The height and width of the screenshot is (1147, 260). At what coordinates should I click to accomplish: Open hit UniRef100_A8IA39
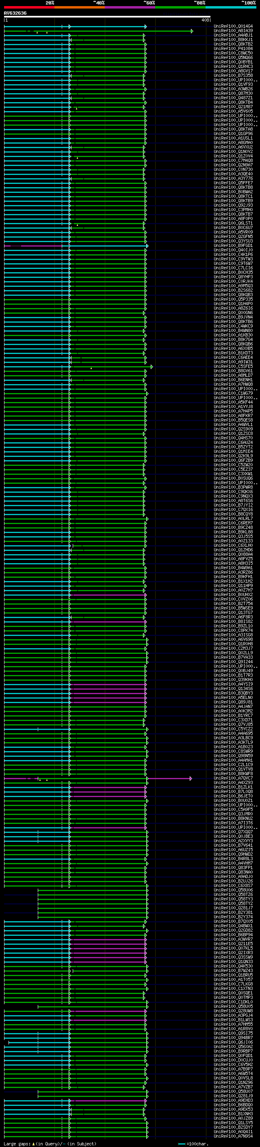click(233, 31)
